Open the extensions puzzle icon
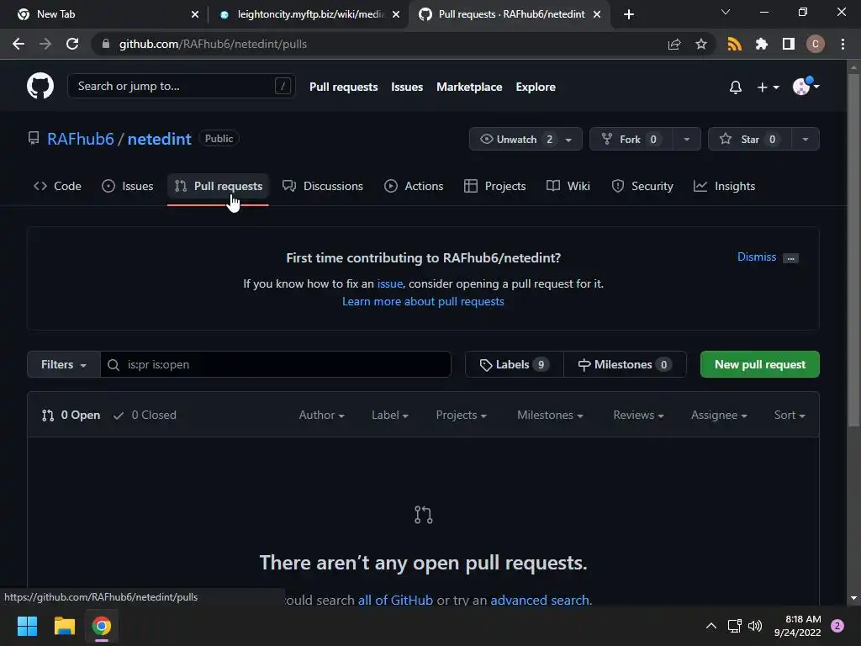 (761, 44)
